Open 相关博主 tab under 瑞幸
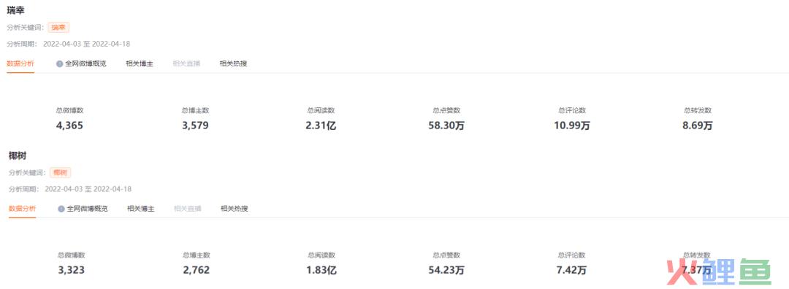The image size is (789, 289). 140,63
